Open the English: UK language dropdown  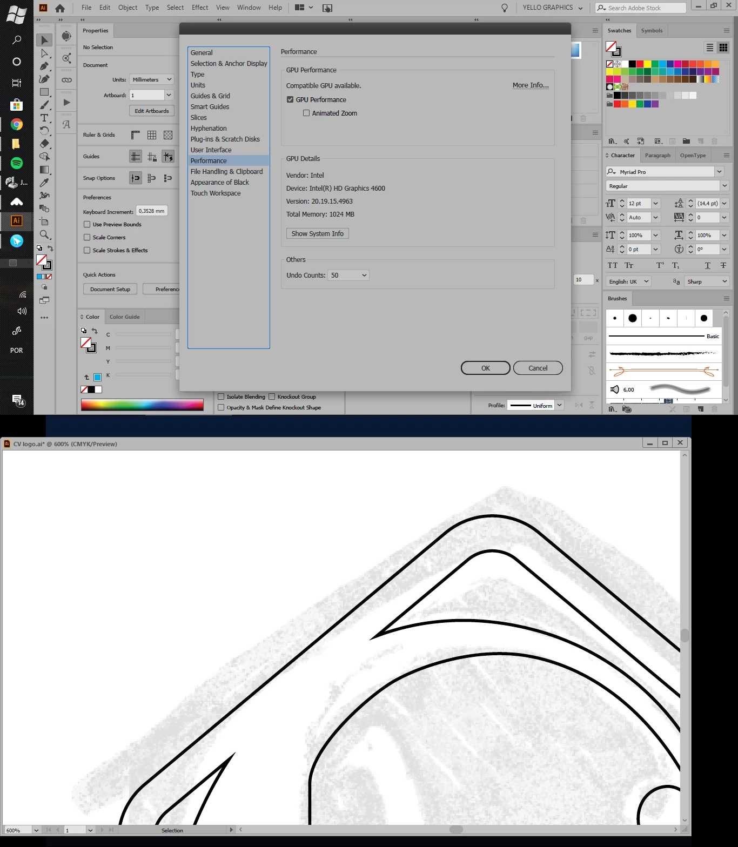pos(628,281)
